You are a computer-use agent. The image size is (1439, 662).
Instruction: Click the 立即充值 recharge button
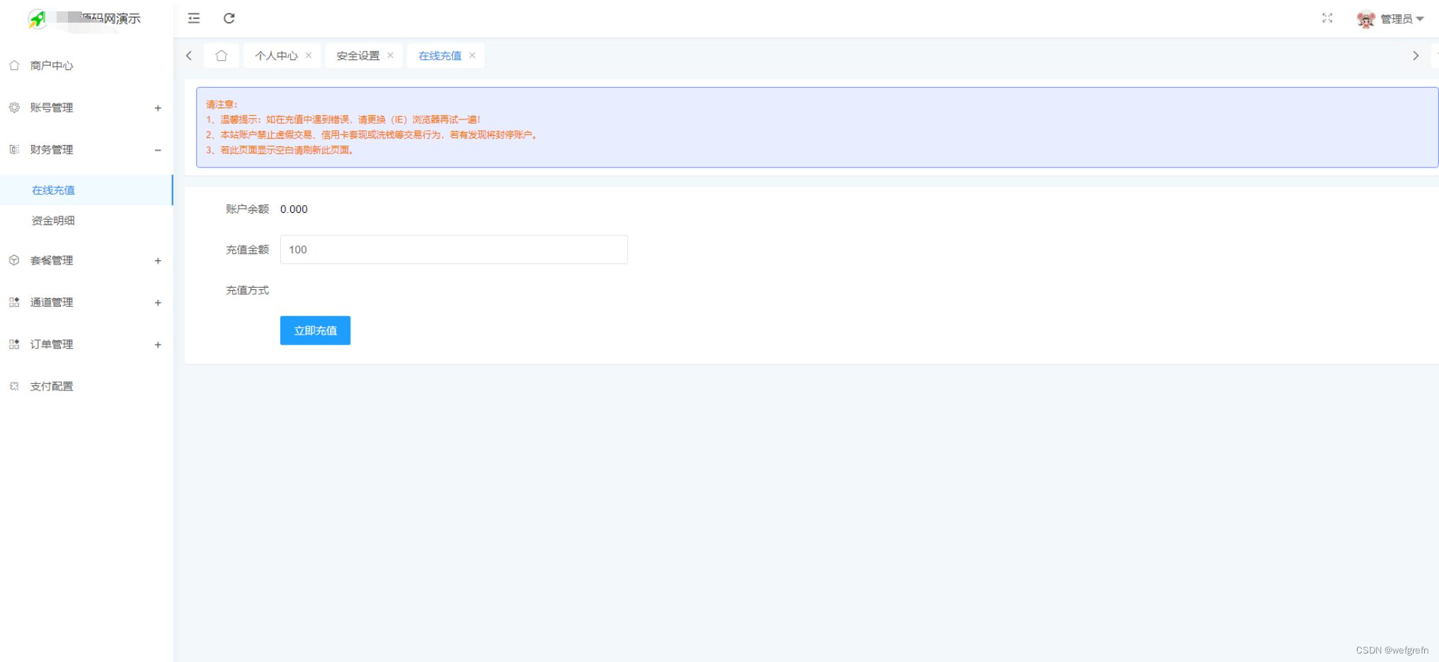(x=314, y=330)
